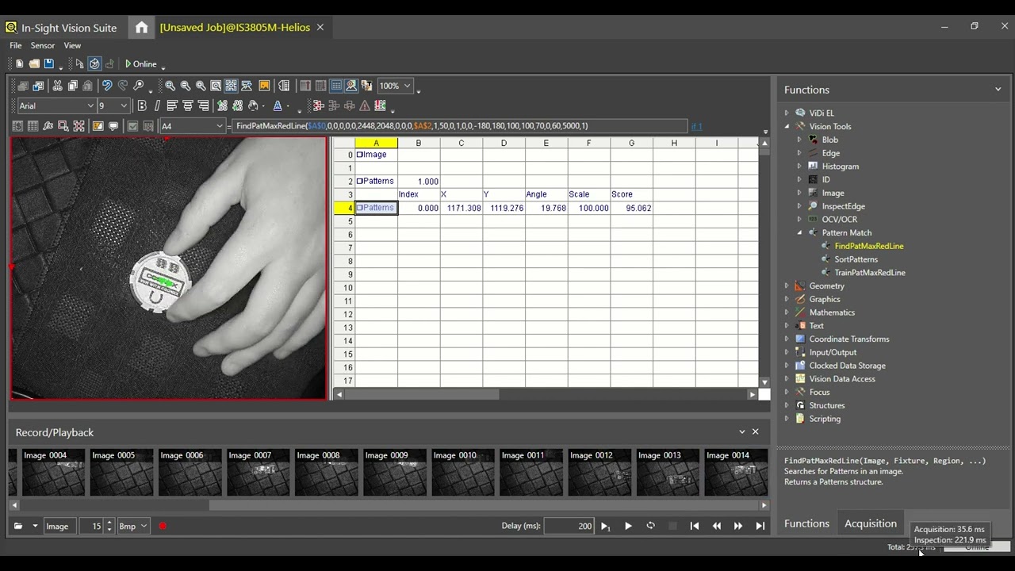Toggle continuous loop playback
1015x571 pixels.
650,526
